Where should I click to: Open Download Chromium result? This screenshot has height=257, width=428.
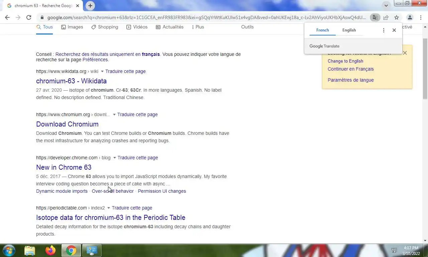click(67, 124)
